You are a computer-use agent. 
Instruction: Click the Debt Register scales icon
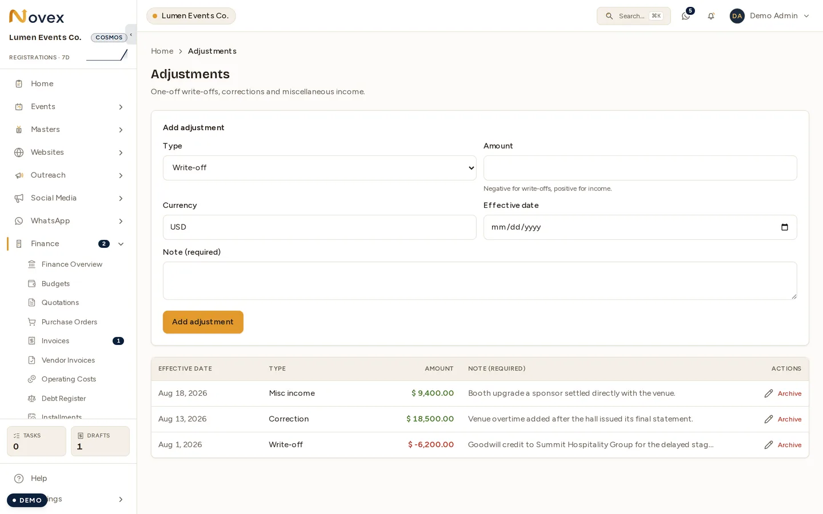click(x=32, y=399)
